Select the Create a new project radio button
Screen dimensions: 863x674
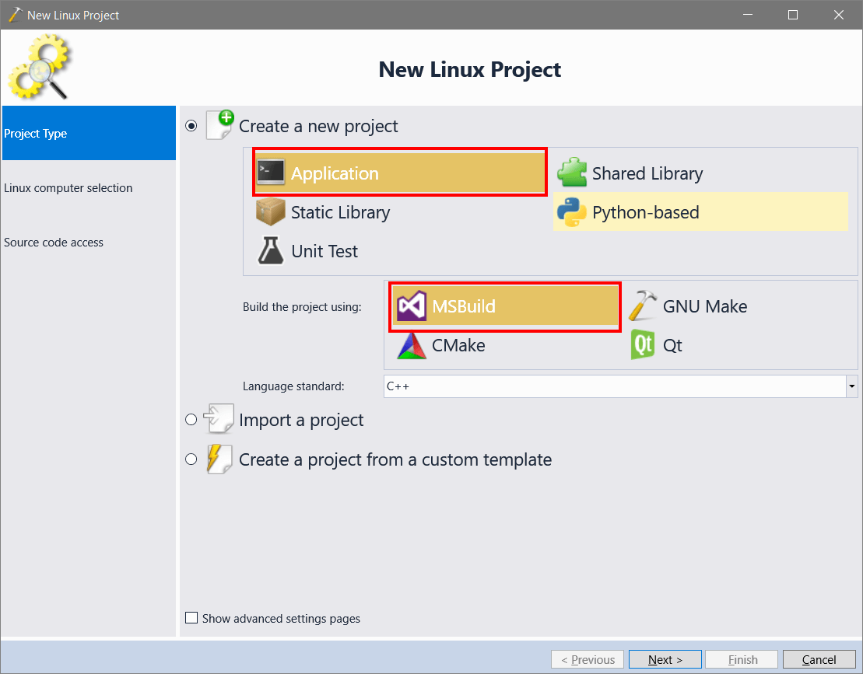click(191, 126)
